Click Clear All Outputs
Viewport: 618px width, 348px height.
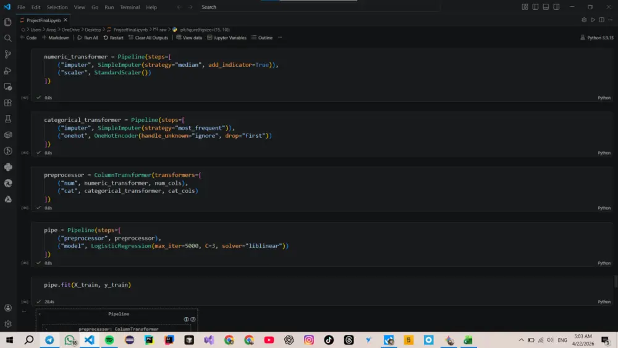point(148,38)
